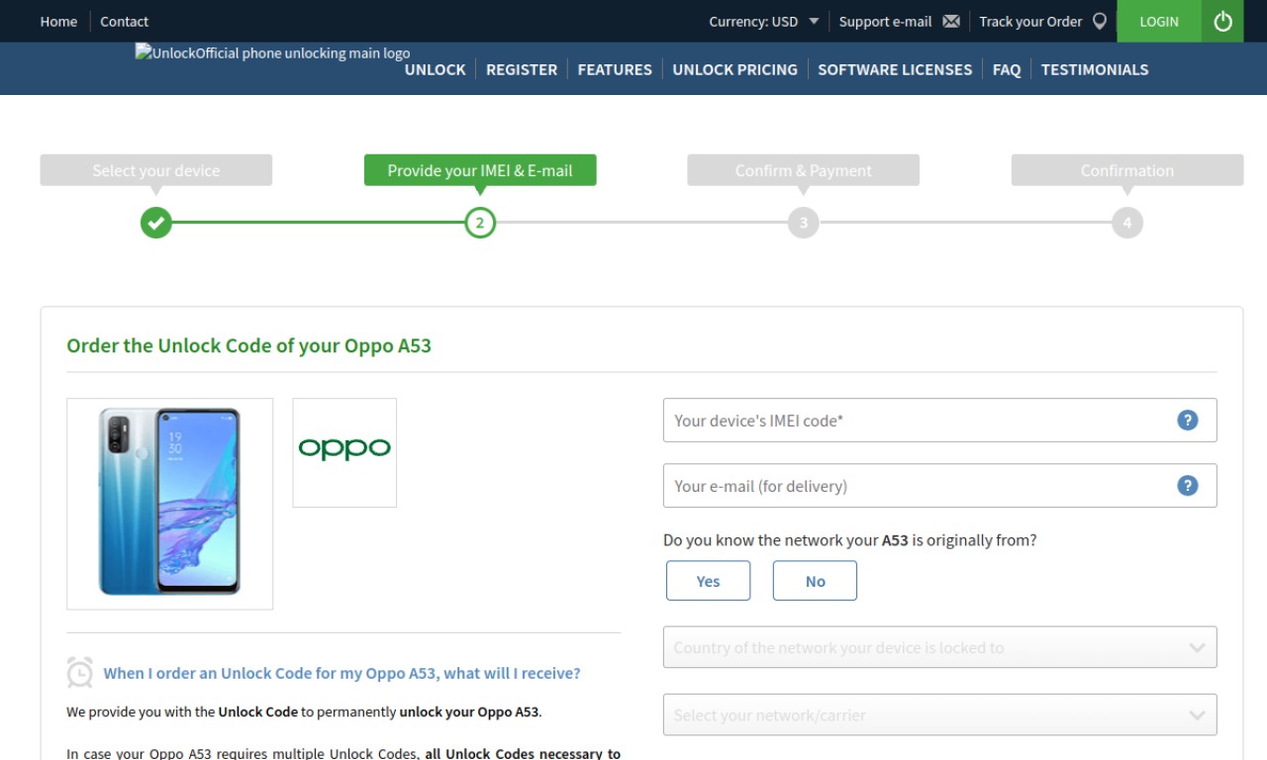Image resolution: width=1267 pixels, height=760 pixels.
Task: Open the UNLOCK menu item
Action: pyautogui.click(x=435, y=69)
